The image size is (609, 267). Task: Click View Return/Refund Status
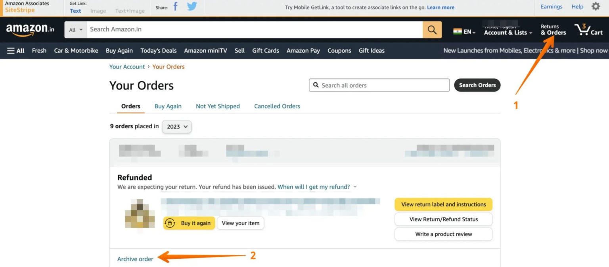443,219
